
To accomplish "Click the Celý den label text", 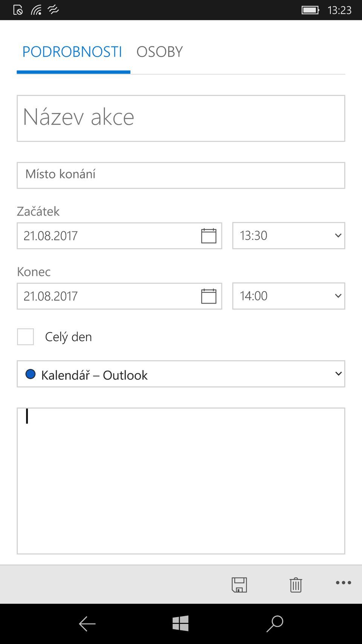I will point(68,337).
